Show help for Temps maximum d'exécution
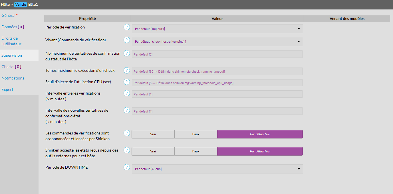The height and width of the screenshot is (194, 393). pyautogui.click(x=126, y=70)
